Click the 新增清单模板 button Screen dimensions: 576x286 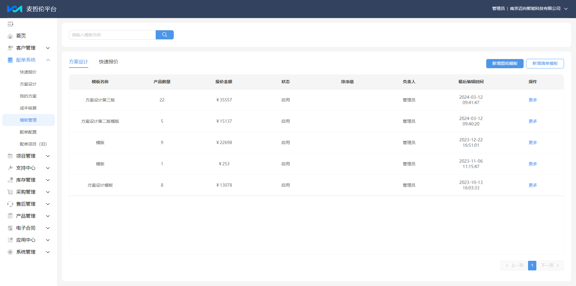pos(545,64)
